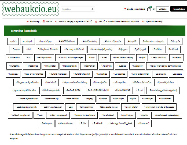This screenshot has width=187, height=145.
Task: Open the Budapest menetjegyek category
Action: tap(153, 41)
